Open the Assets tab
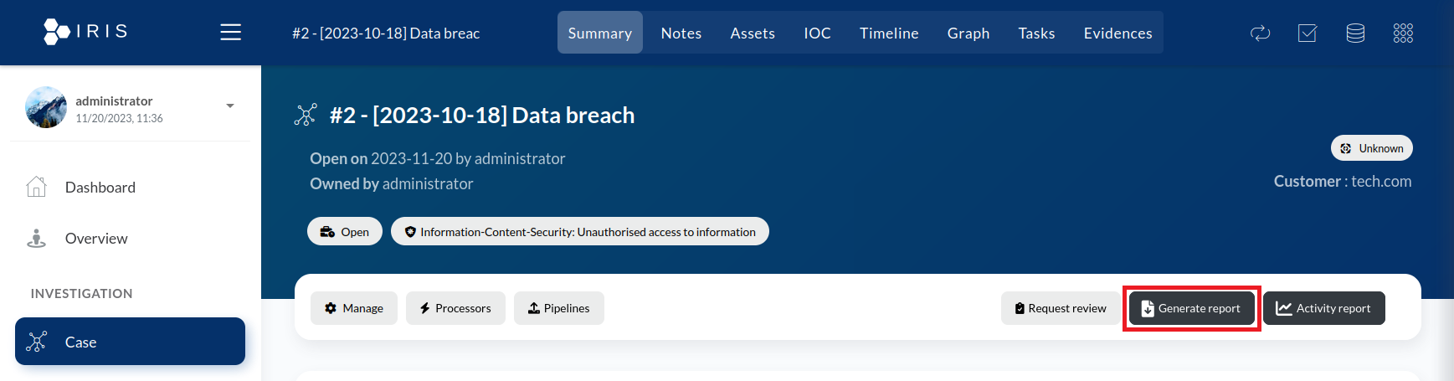This screenshot has width=1454, height=381. point(752,33)
